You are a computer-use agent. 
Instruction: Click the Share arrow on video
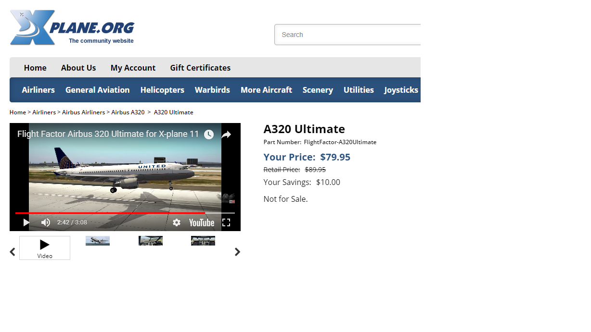tap(226, 135)
